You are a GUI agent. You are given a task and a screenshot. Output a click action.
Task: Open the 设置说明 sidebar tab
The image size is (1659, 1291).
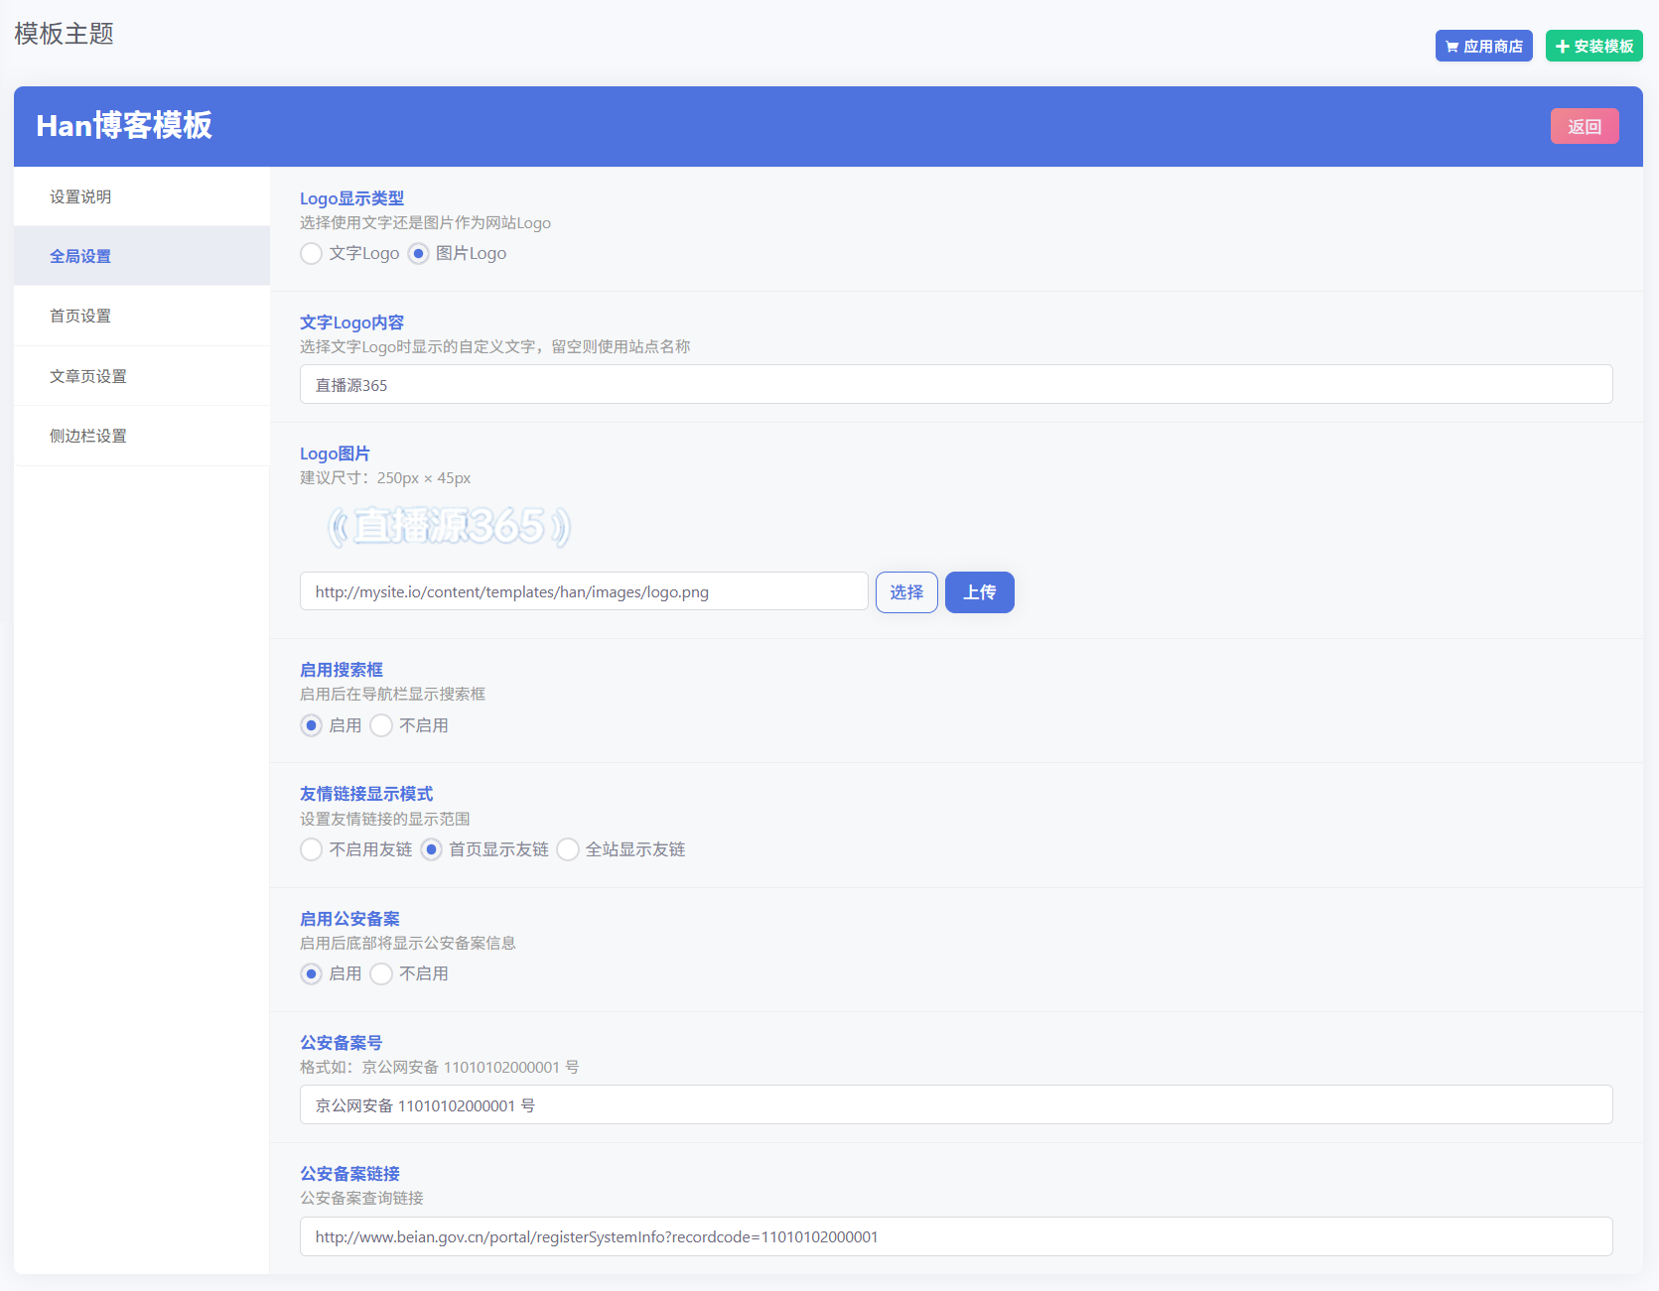coord(142,196)
